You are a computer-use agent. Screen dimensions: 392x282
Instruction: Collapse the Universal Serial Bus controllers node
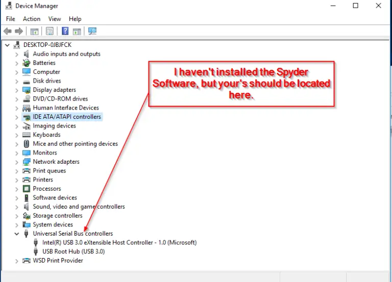[16, 234]
